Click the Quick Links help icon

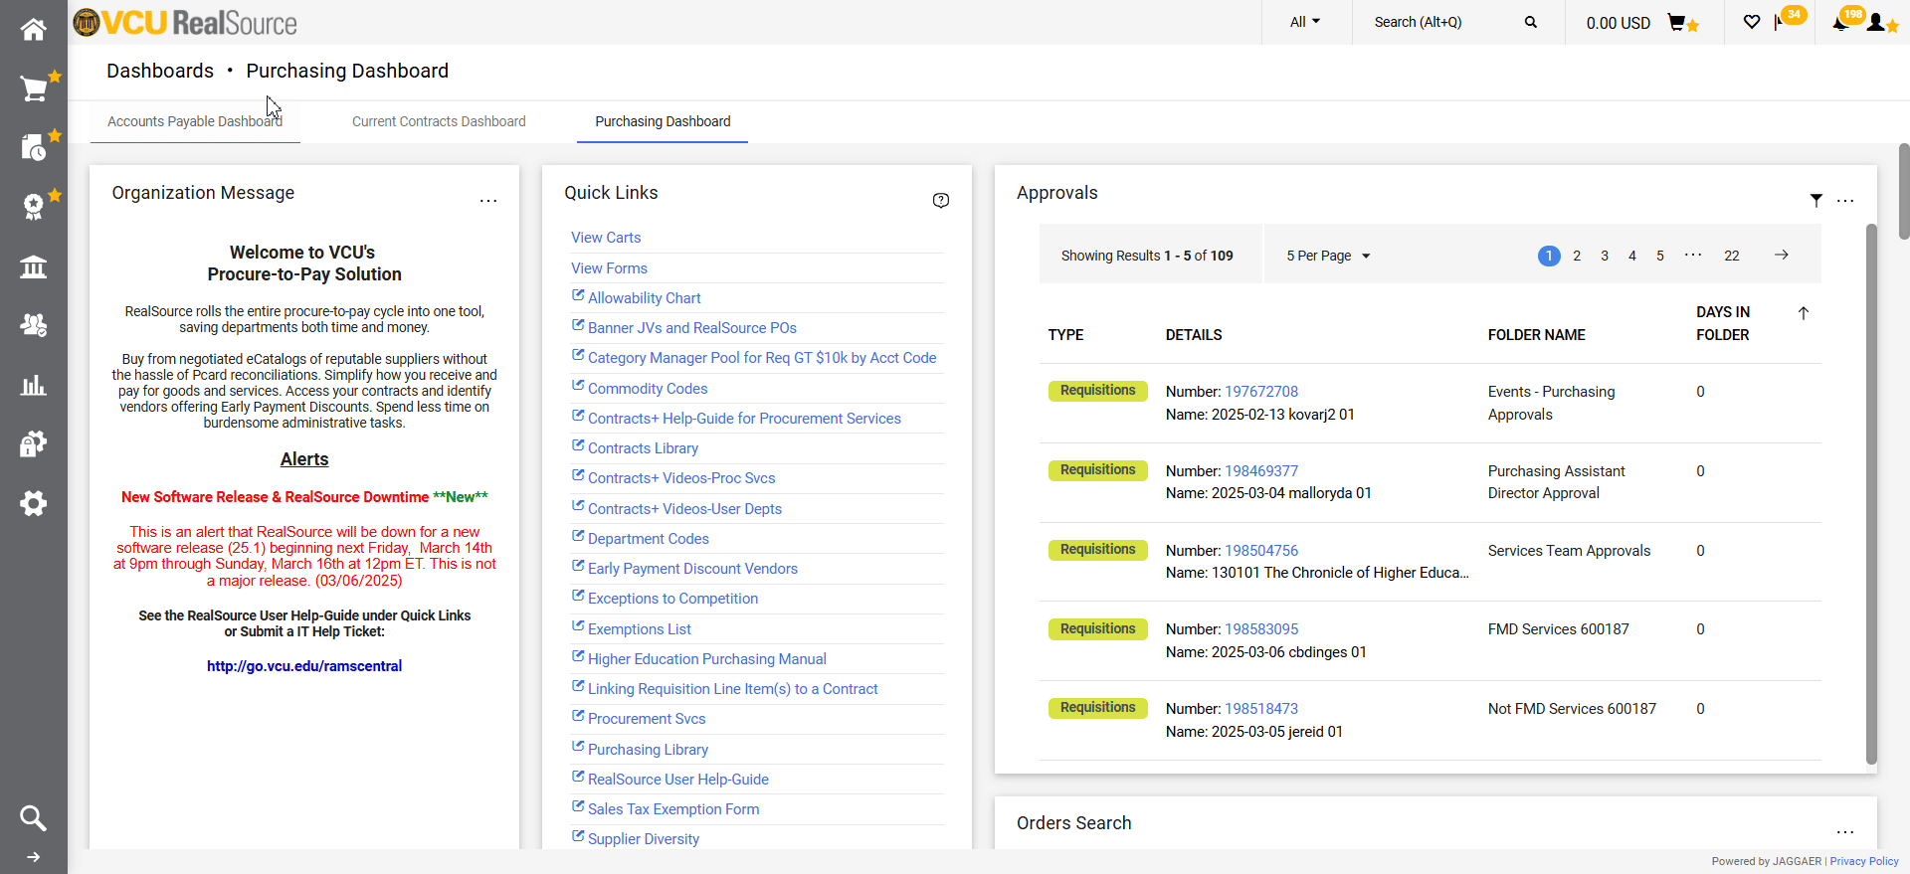[x=940, y=200]
